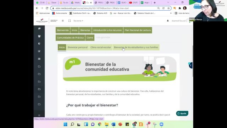227x128 pixels.
Task: Open Word from the taskbar
Action: coord(113,124)
